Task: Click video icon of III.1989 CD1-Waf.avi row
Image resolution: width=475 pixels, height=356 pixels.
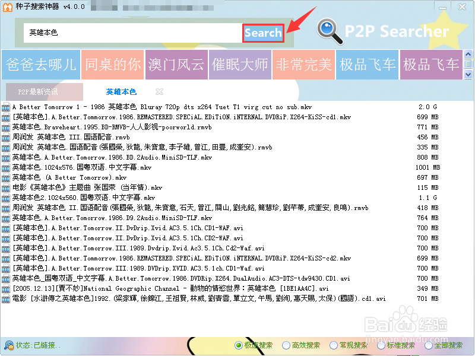Action: [6, 269]
